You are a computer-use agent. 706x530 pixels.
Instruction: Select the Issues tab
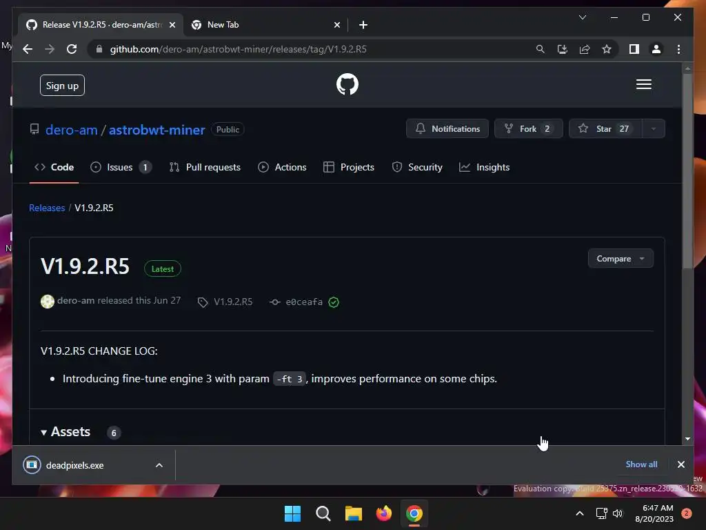[x=121, y=167]
